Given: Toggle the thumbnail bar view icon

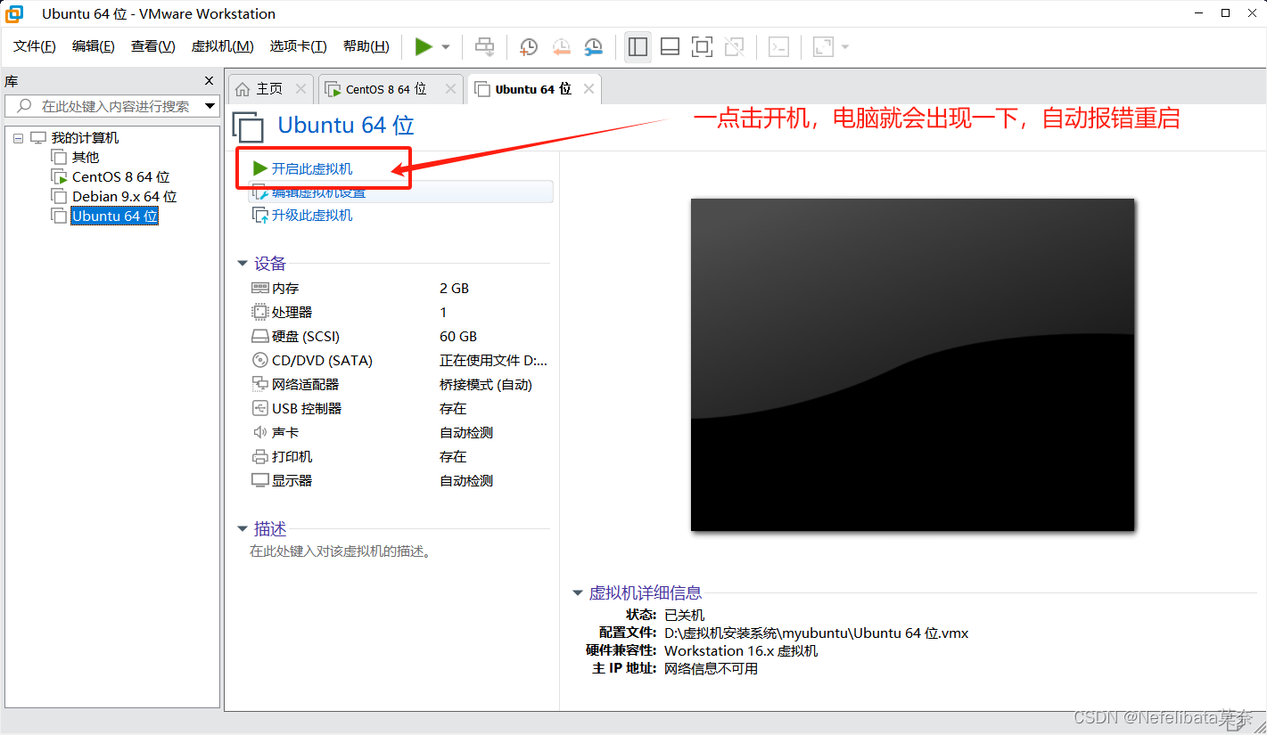Looking at the screenshot, I should pyautogui.click(x=670, y=47).
